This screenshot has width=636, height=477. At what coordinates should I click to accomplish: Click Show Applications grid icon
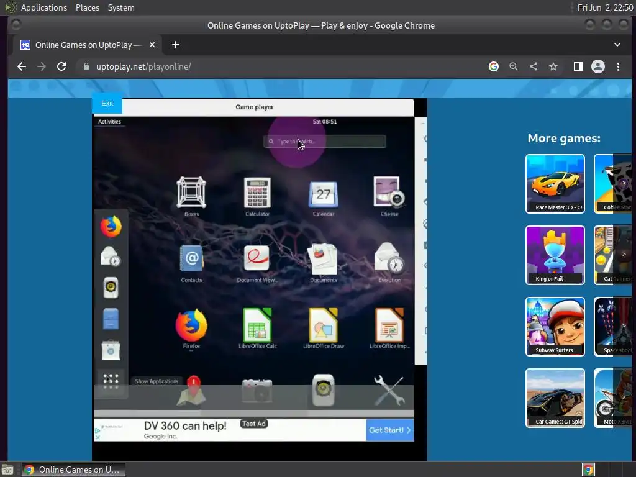tap(111, 381)
